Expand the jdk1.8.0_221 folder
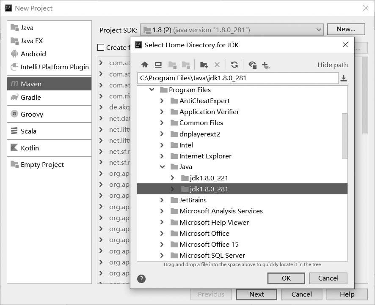The height and width of the screenshot is (305, 375). click(172, 178)
